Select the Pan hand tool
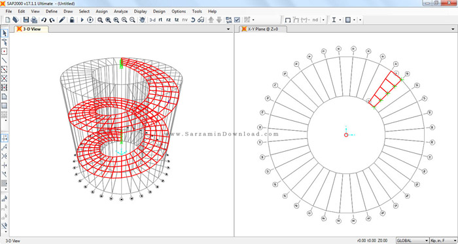Viewport: 458px width, 244px height. click(142, 20)
